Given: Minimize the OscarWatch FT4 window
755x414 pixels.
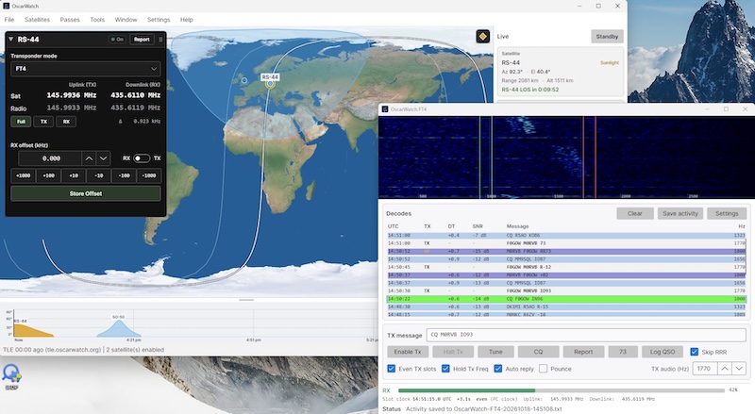Looking at the screenshot, I should click(x=707, y=109).
